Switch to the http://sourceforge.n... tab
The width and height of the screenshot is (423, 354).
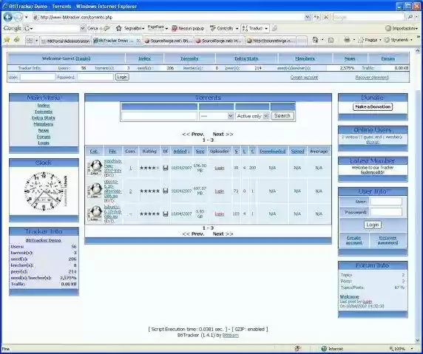click(x=271, y=41)
